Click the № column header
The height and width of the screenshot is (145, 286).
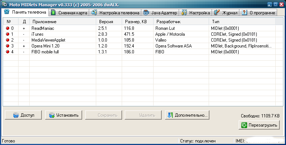tap(11, 22)
